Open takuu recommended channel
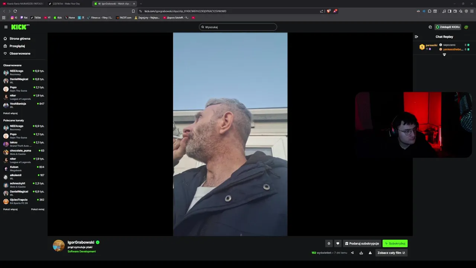 coord(24,144)
